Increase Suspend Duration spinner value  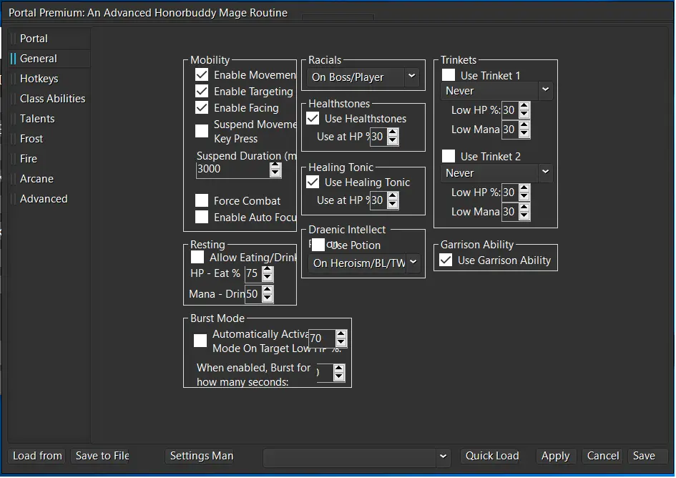[x=275, y=166]
